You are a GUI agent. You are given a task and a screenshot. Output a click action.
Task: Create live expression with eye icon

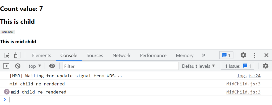[x=52, y=66]
